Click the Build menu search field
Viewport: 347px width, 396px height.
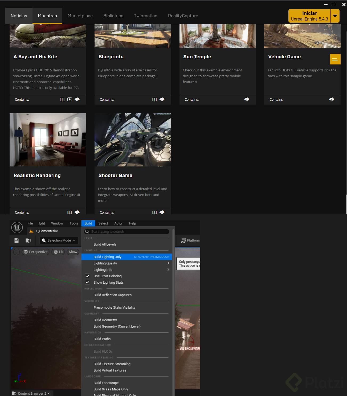(x=127, y=232)
